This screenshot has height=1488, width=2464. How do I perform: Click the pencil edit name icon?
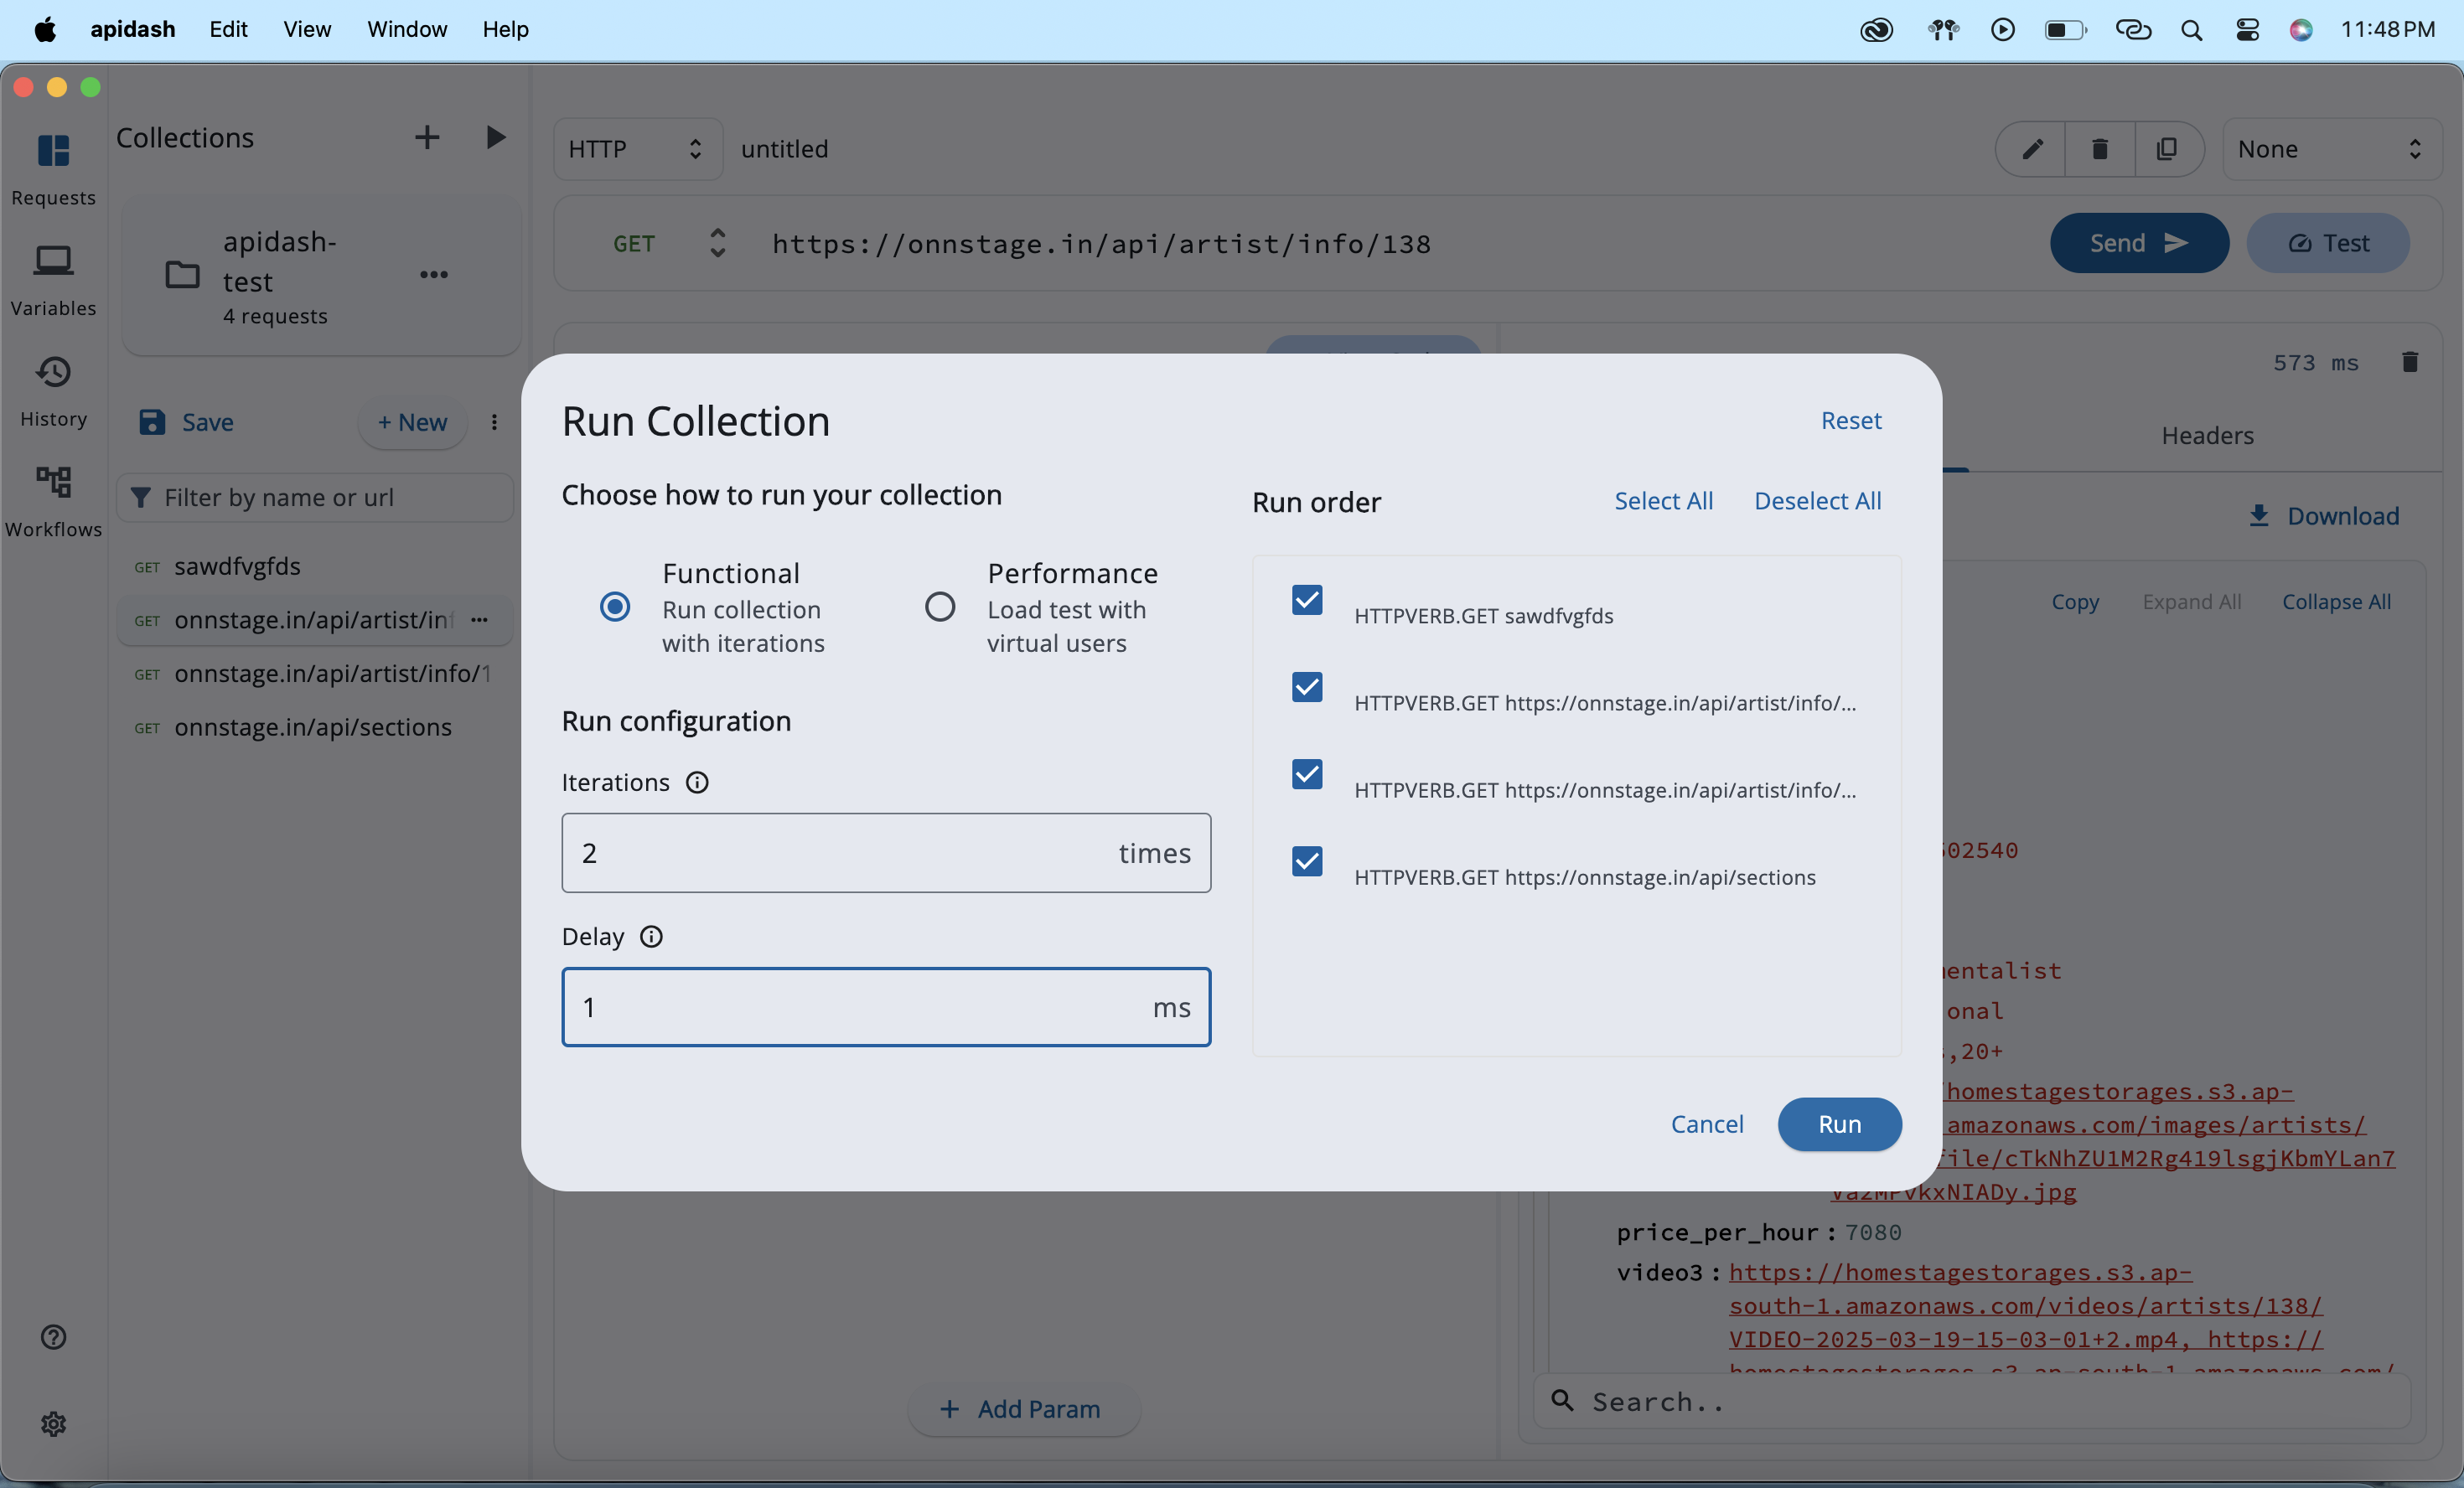[2032, 149]
